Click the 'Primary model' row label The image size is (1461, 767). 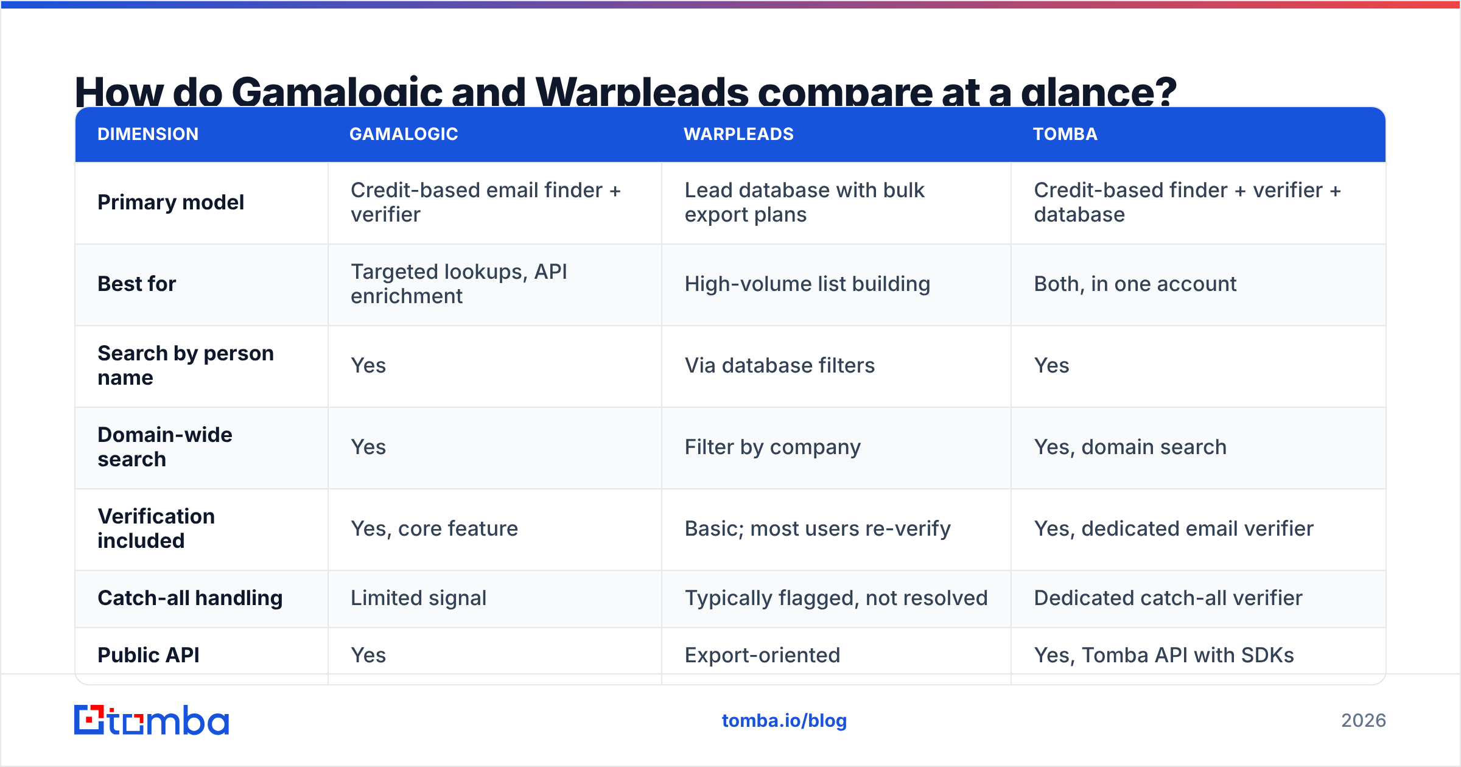click(x=171, y=203)
